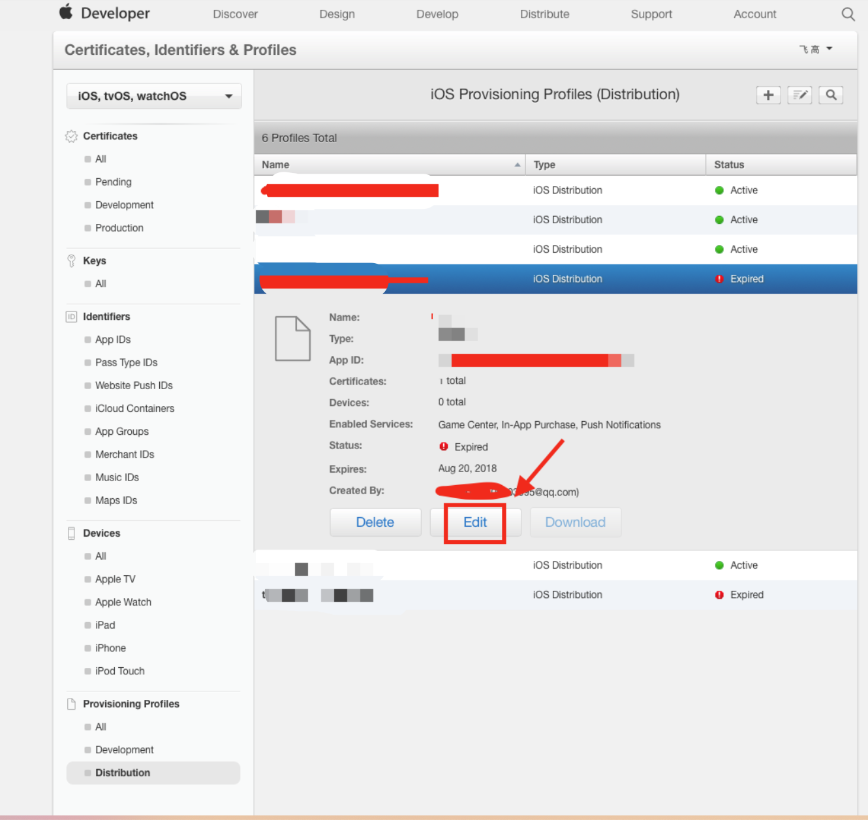Viewport: 868px width, 820px height.
Task: Open the Account menu item
Action: pos(754,14)
